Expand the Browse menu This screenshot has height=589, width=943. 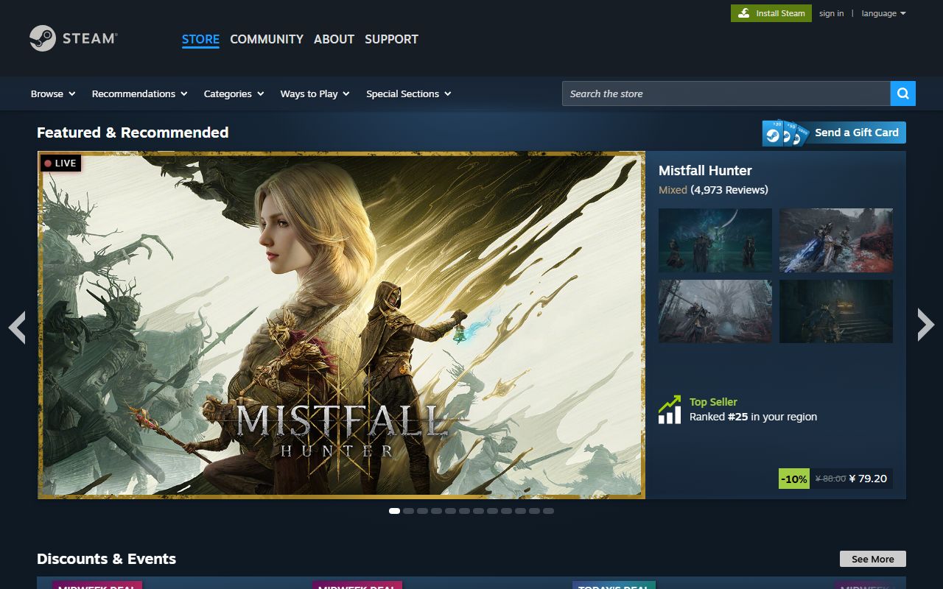53,94
